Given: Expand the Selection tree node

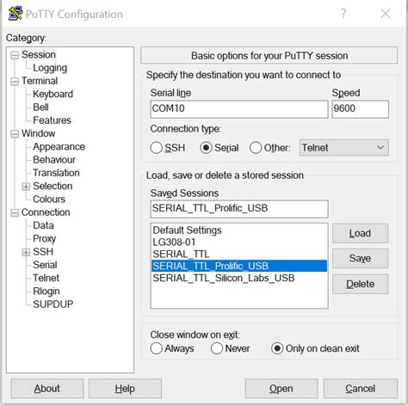Looking at the screenshot, I should point(26,187).
